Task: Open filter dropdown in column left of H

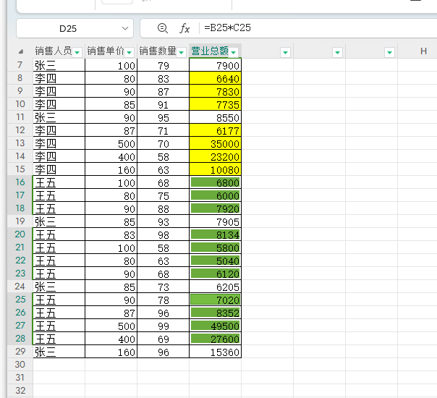Action: (x=389, y=52)
